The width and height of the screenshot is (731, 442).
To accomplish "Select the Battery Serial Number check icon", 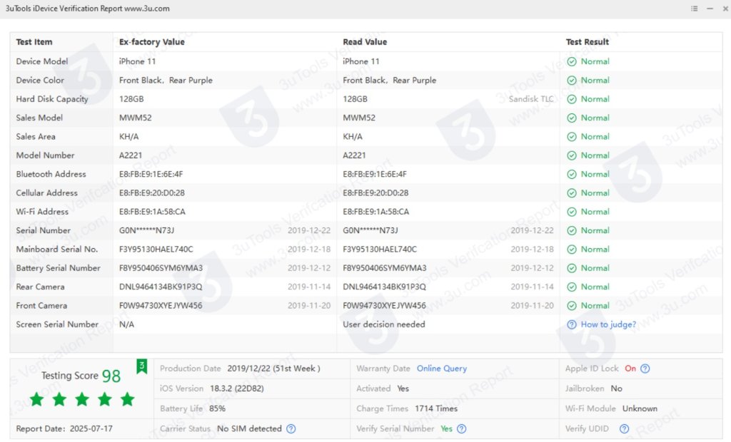I will (x=572, y=268).
